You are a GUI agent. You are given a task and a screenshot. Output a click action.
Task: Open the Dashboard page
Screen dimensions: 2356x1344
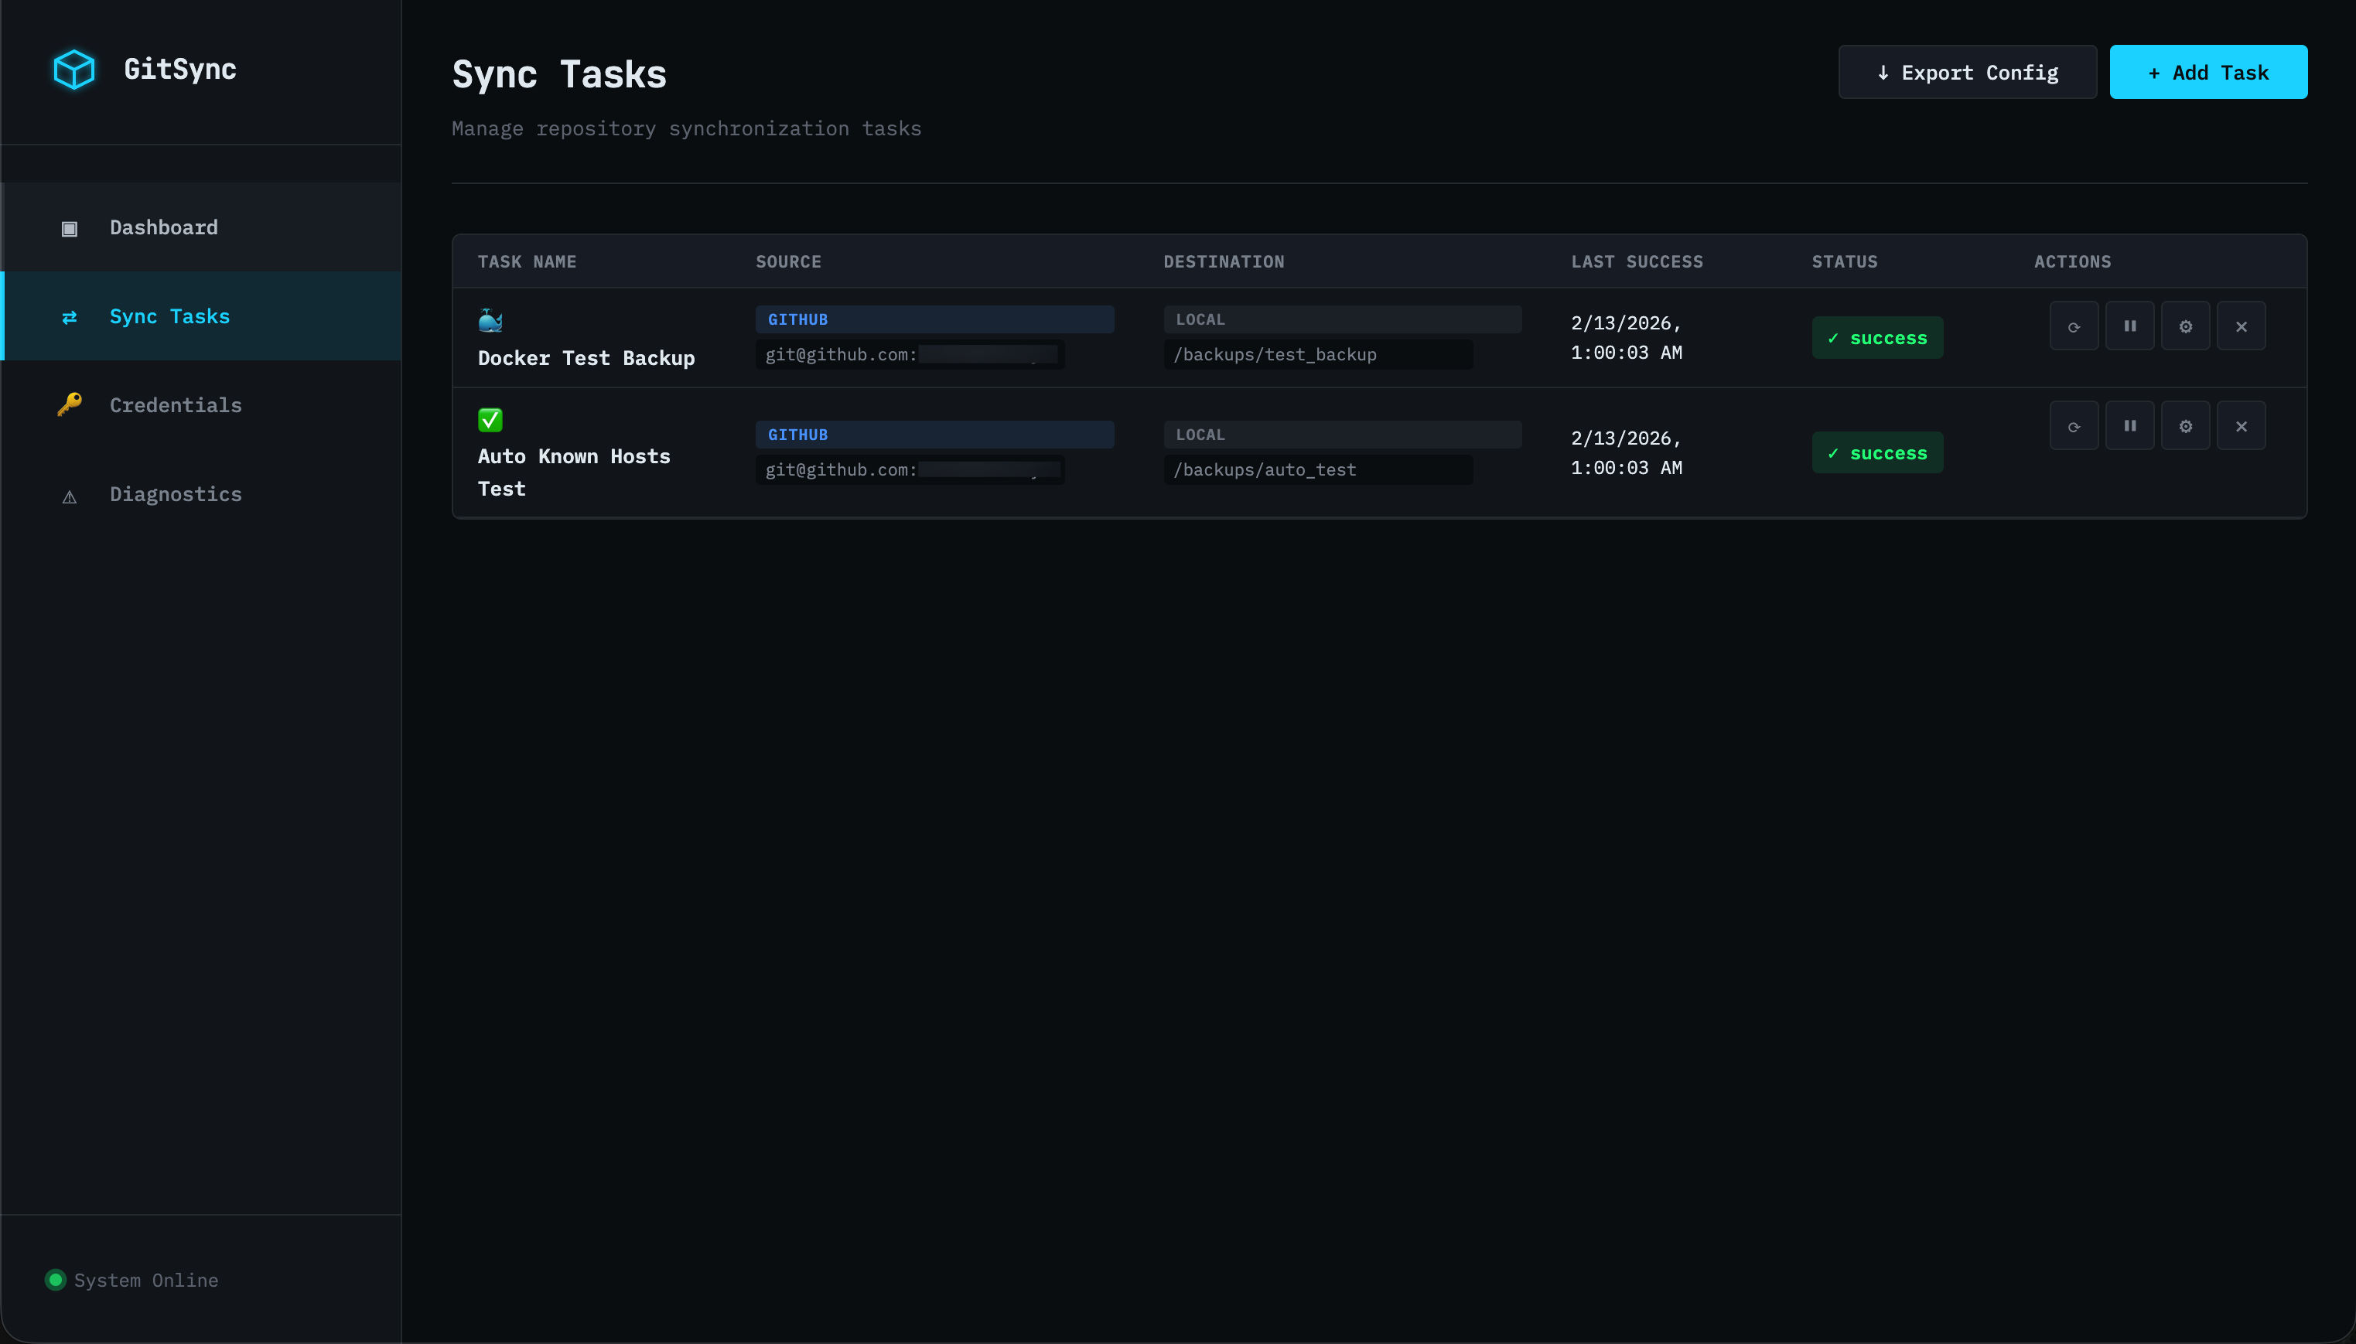(x=201, y=227)
